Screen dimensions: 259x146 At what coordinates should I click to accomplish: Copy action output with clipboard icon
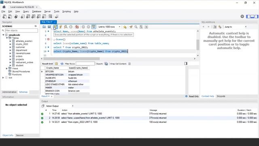click(43, 106)
